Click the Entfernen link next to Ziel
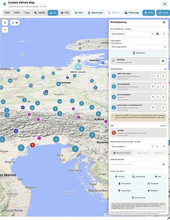 pos(163,126)
